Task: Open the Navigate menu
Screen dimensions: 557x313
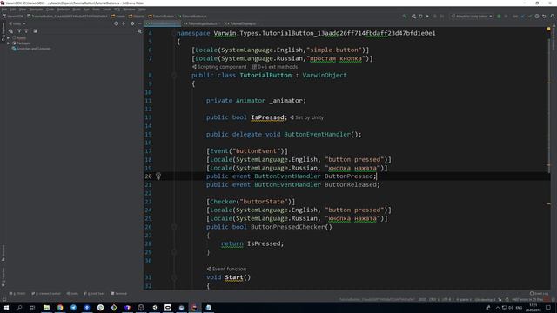Action: (x=36, y=10)
